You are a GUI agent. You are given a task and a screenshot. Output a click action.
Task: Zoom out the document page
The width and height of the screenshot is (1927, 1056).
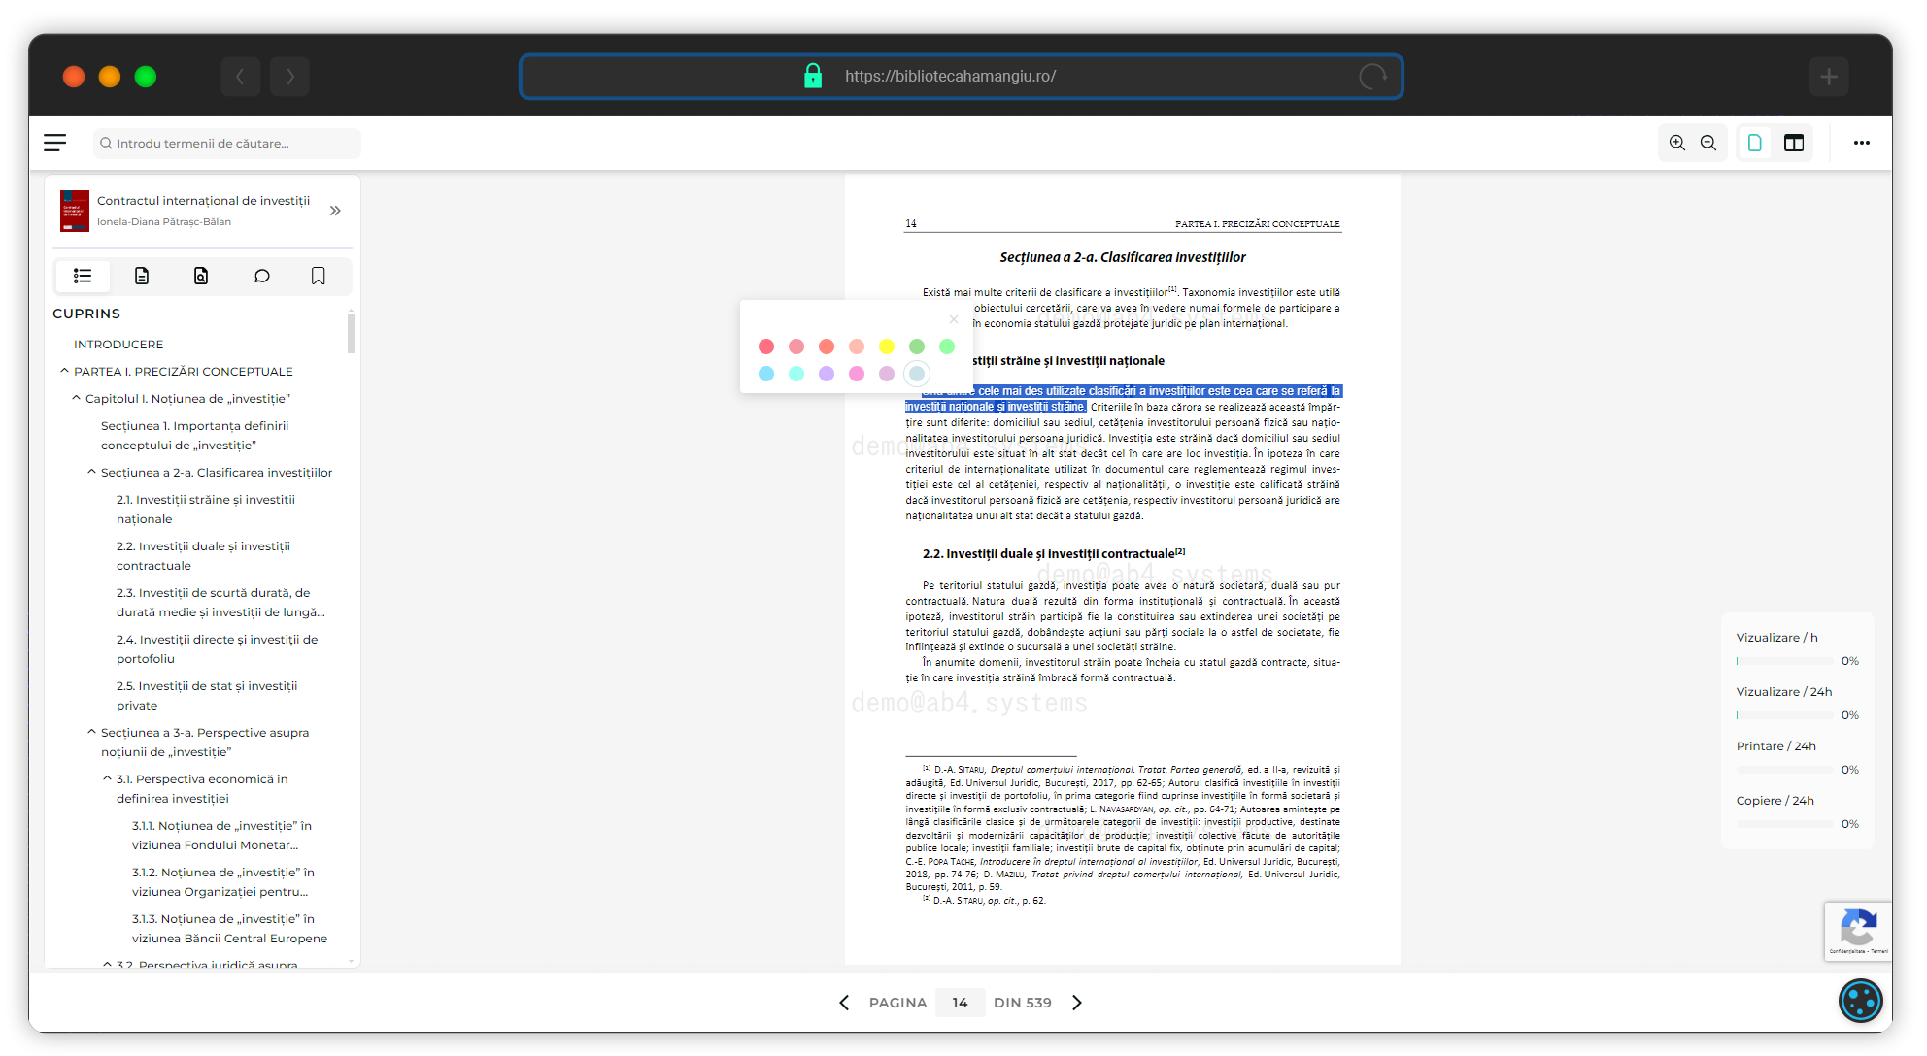(1708, 143)
